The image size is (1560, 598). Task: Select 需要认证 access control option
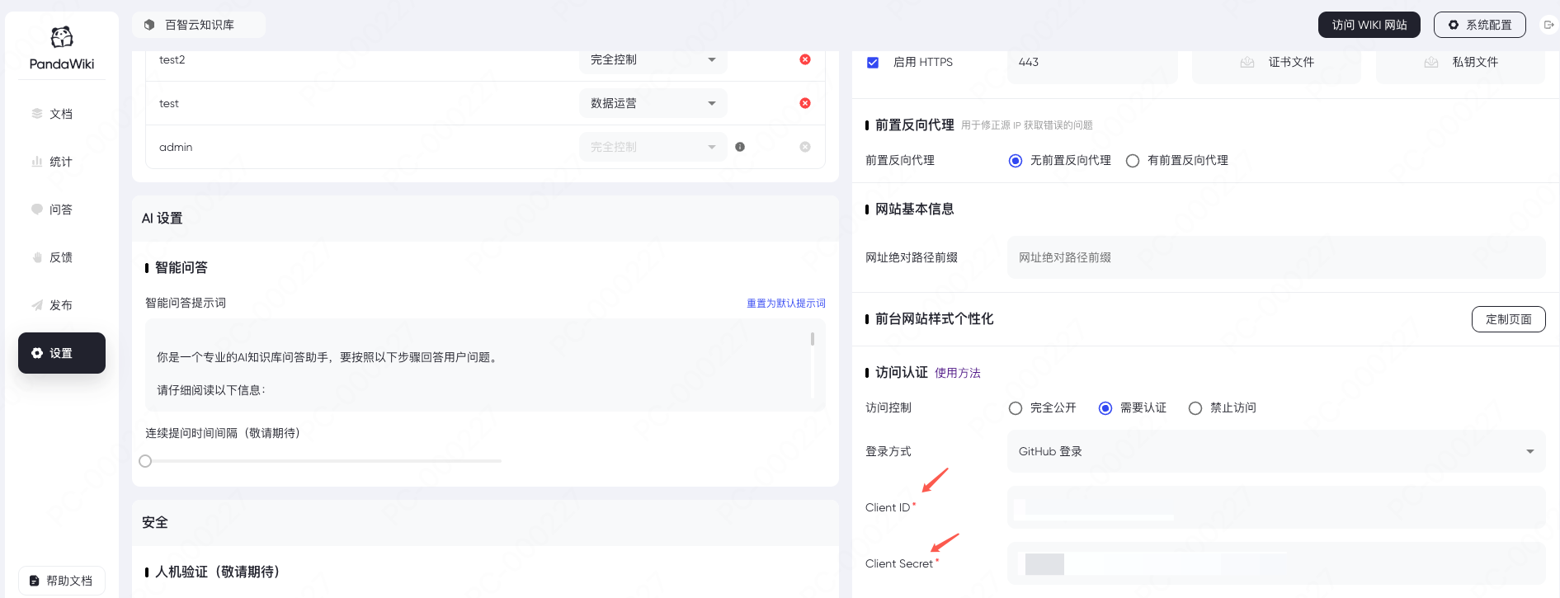coord(1105,408)
